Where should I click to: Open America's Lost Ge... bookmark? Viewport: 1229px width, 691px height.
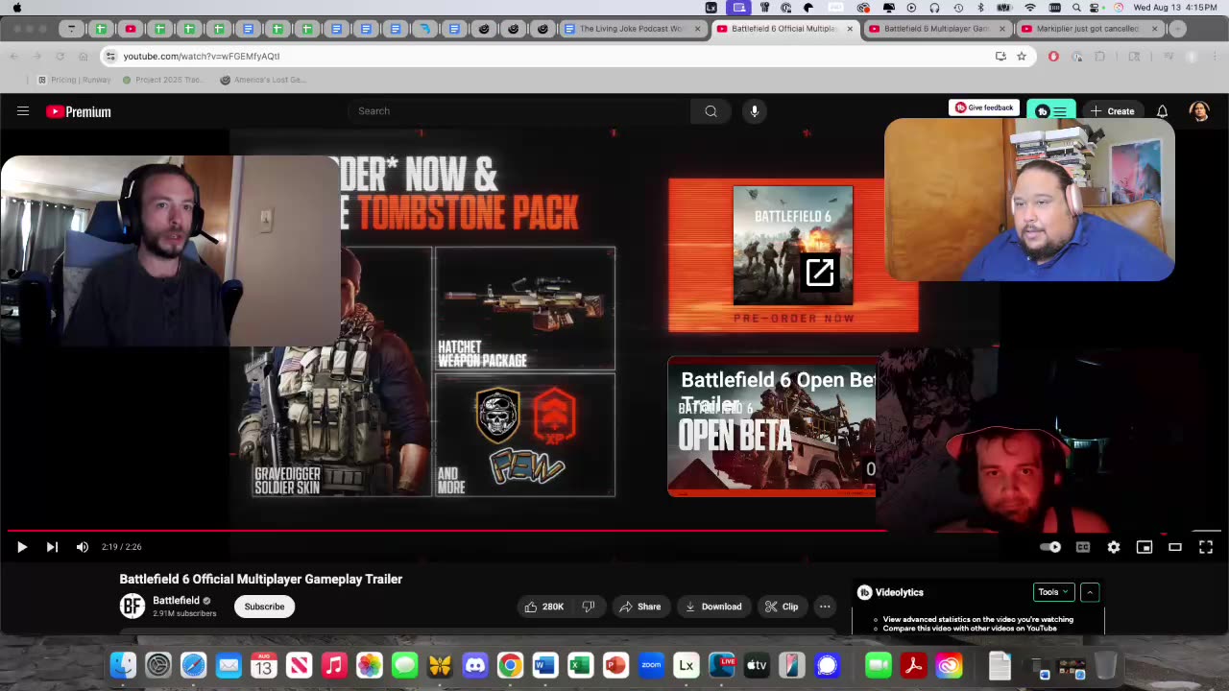click(x=262, y=80)
